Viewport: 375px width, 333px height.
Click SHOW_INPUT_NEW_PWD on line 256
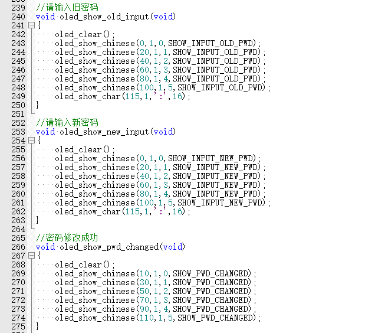pos(210,158)
